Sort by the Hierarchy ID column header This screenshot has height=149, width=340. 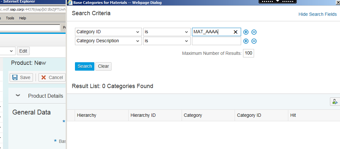click(x=143, y=115)
